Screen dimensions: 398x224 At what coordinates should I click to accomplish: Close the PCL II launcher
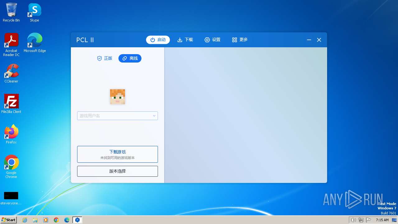tap(319, 40)
